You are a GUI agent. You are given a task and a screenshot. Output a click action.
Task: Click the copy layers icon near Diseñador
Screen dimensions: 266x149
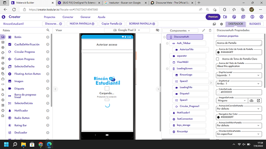(x=214, y=24)
